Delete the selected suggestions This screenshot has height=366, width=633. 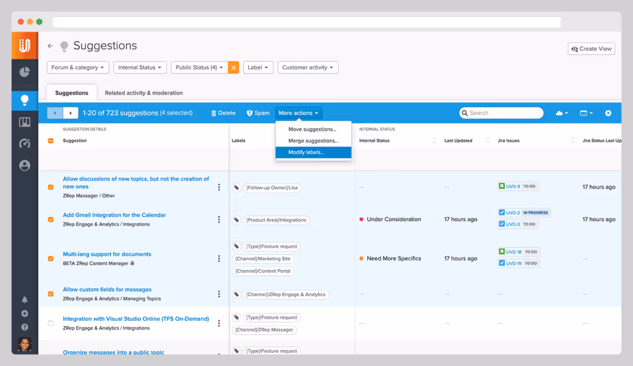[223, 113]
